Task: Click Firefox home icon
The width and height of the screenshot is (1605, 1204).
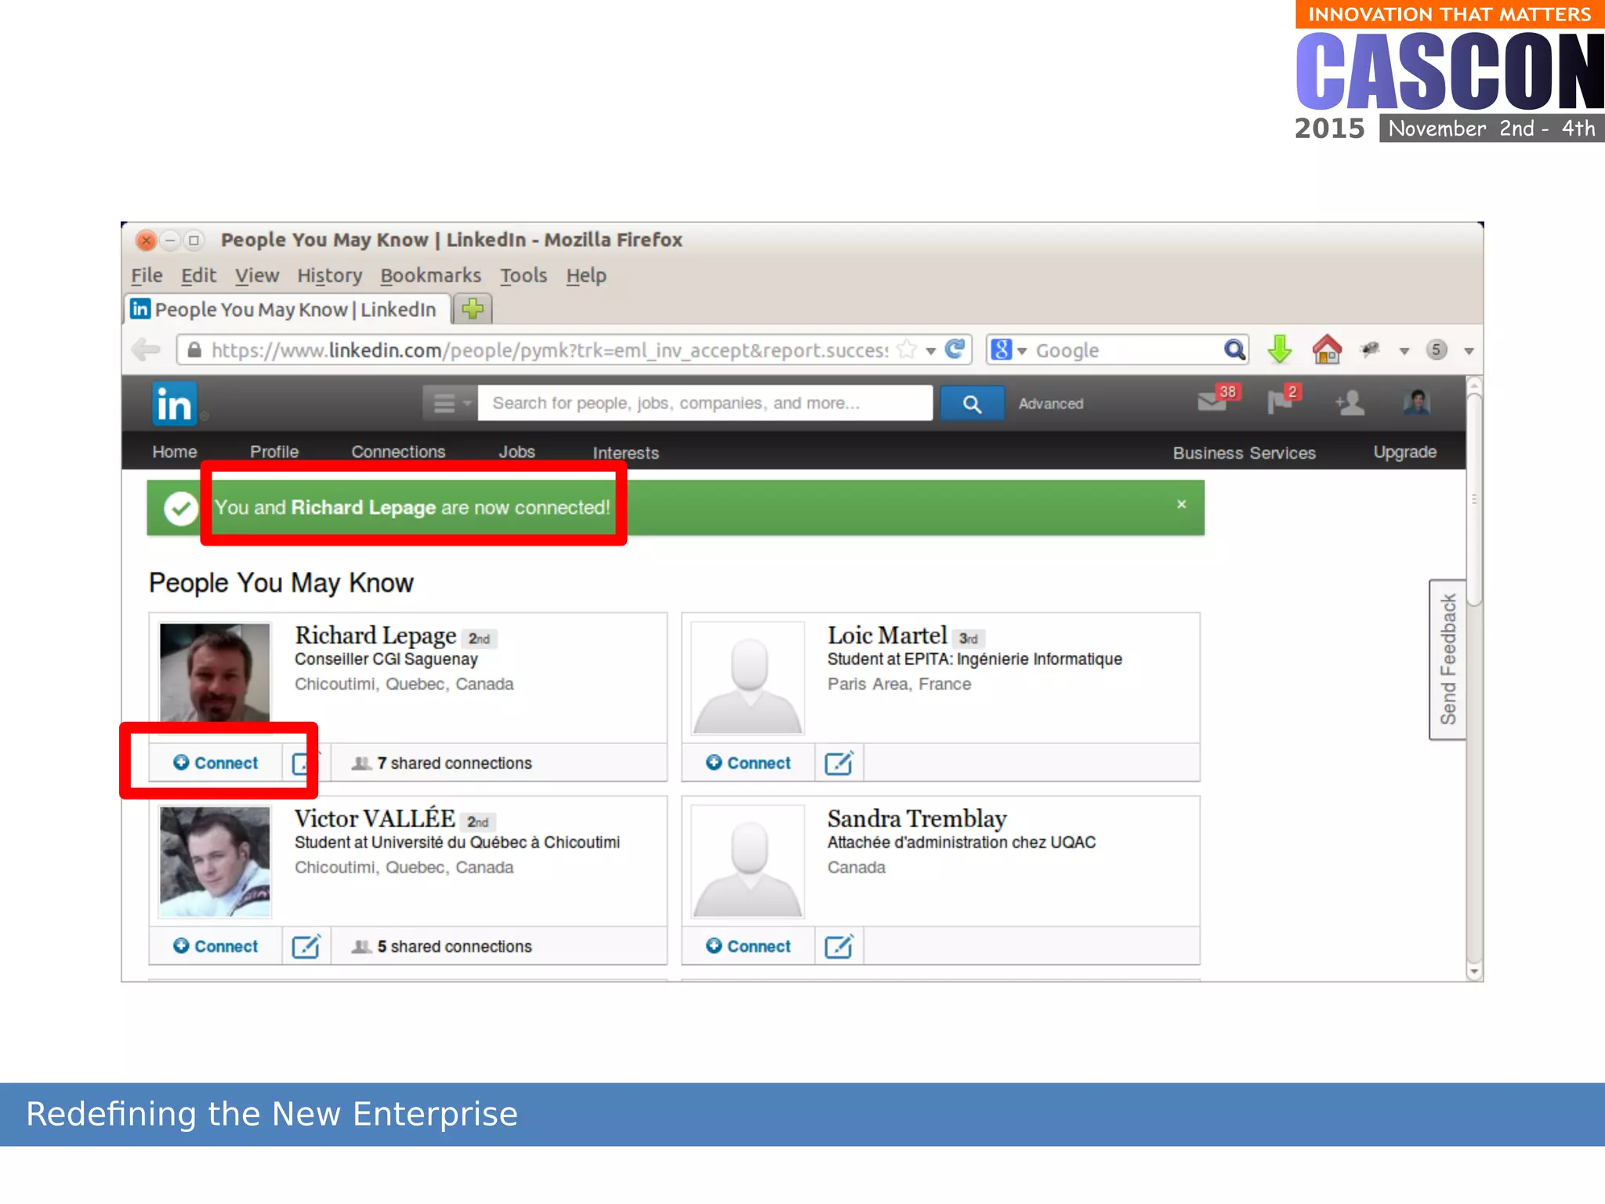Action: tap(1327, 350)
